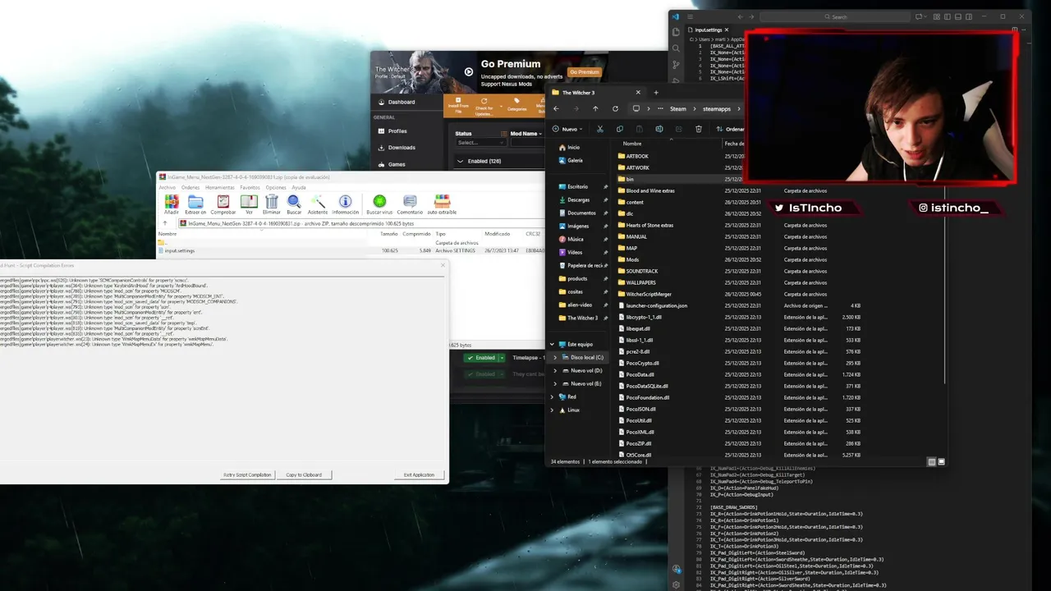Open Ordenar dropdown in File Explorer
Screen dimensions: 1051x591
pos(731,129)
